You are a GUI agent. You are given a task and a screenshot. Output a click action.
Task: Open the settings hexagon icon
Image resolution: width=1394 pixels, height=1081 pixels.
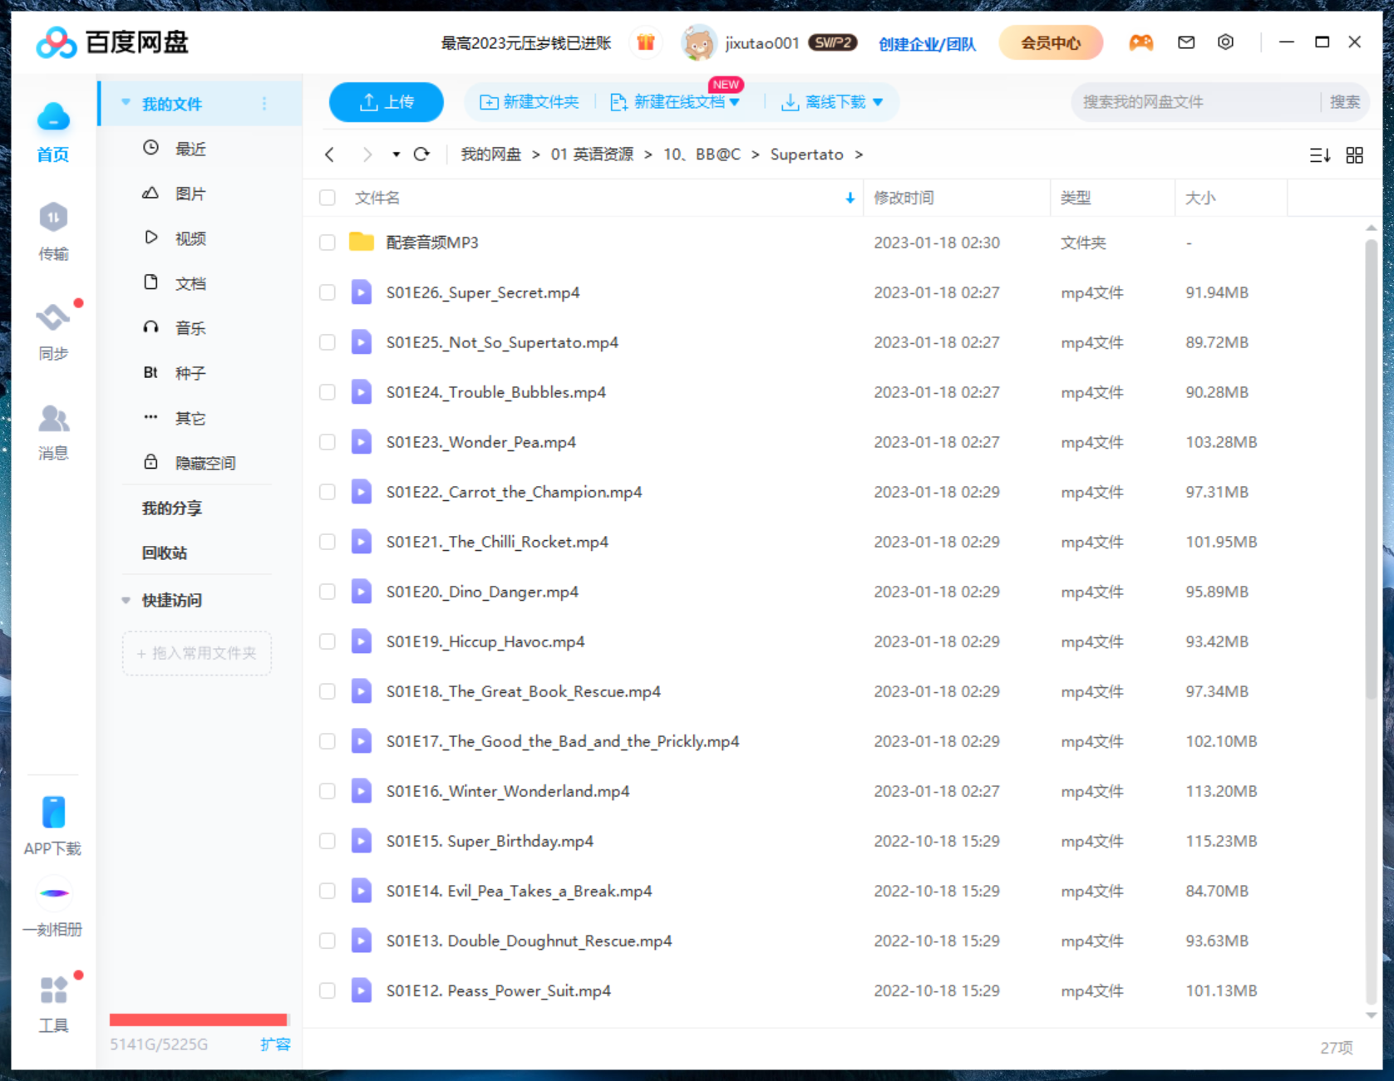pos(1225,42)
